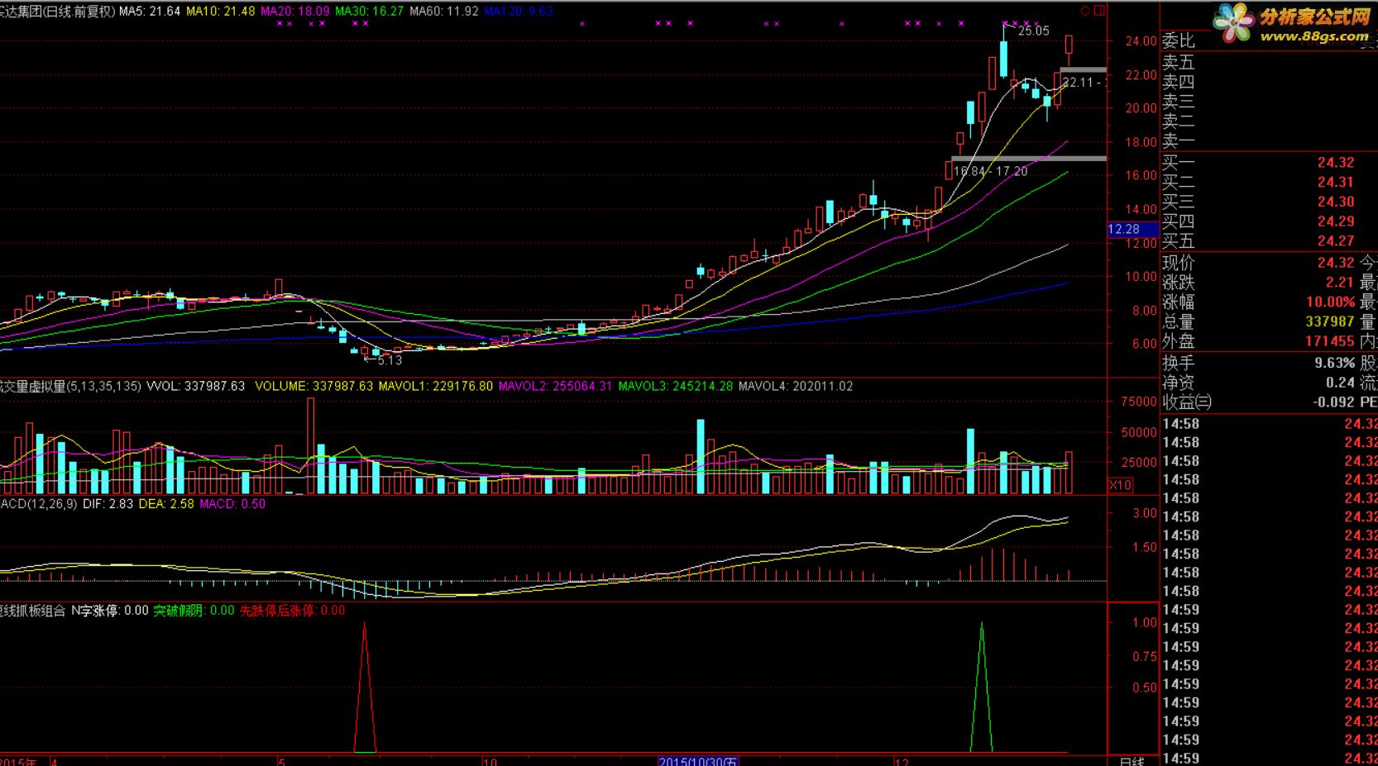The image size is (1378, 766).
Task: Click the 16.84 - 17.20 gap annotation
Action: click(991, 171)
